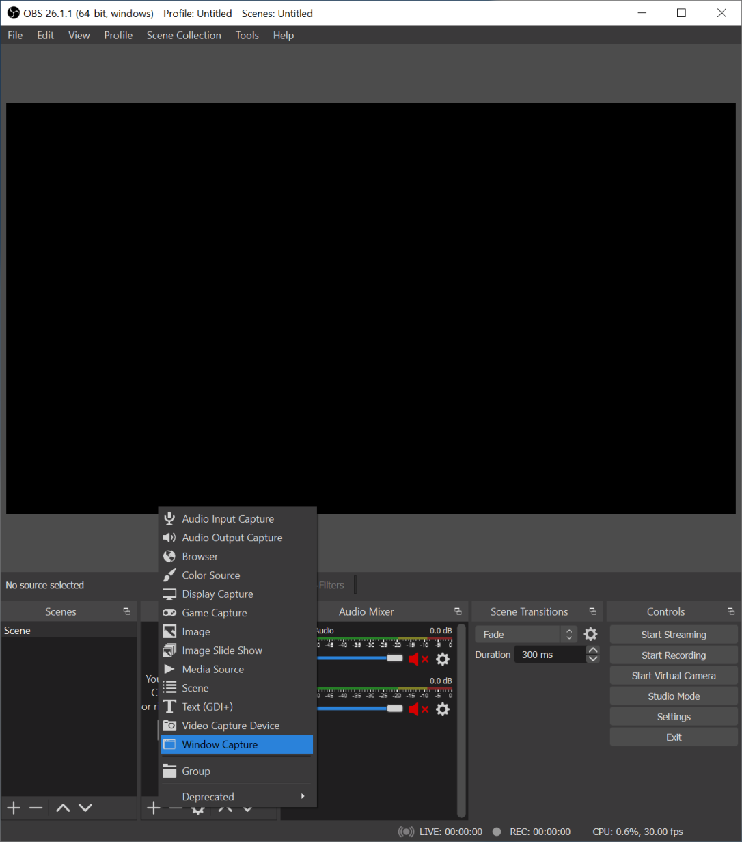The image size is (742, 842).
Task: Open Settings from Controls panel
Action: [674, 717]
